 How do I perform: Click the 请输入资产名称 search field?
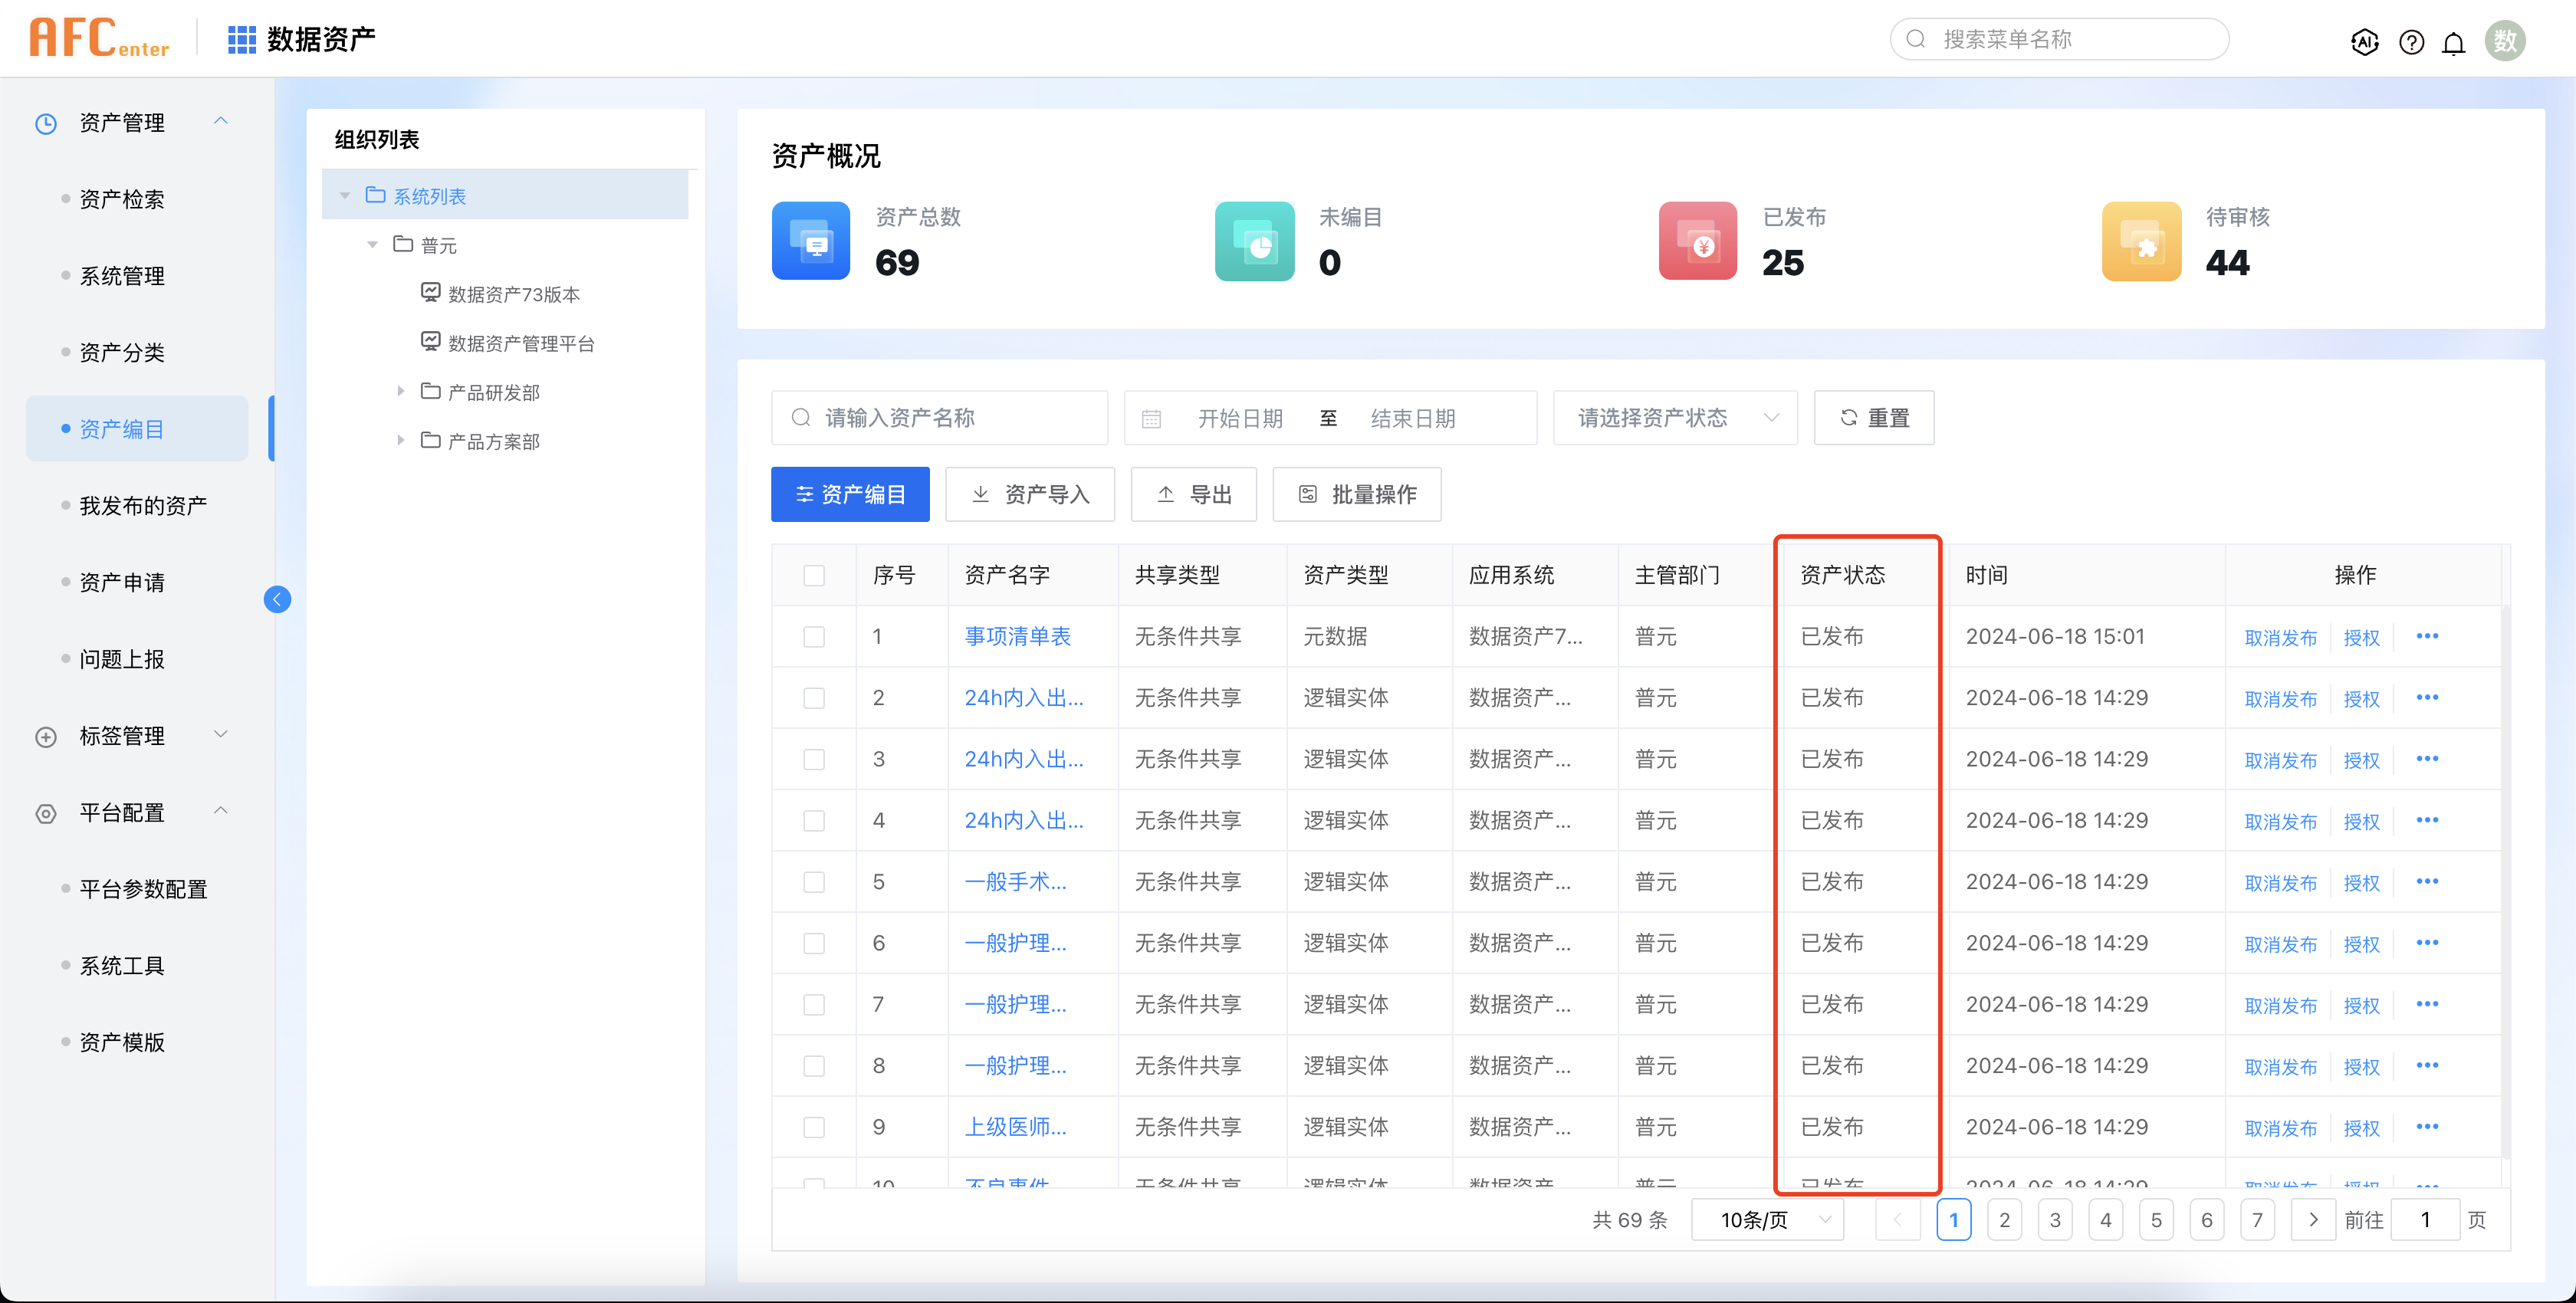point(939,418)
